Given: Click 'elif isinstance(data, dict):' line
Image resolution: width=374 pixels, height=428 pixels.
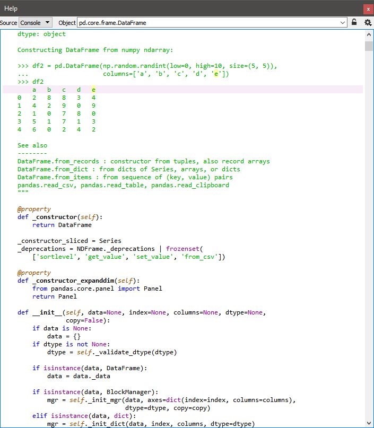Looking at the screenshot, I should [84, 416].
